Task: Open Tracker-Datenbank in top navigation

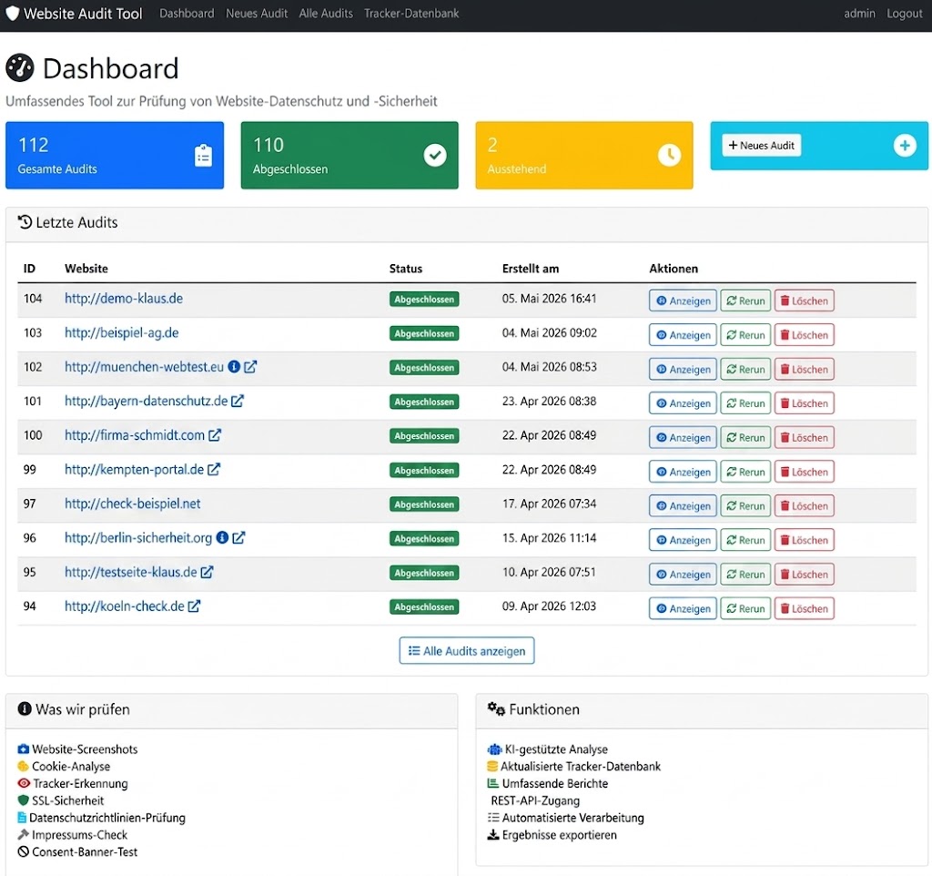Action: pyautogui.click(x=411, y=14)
